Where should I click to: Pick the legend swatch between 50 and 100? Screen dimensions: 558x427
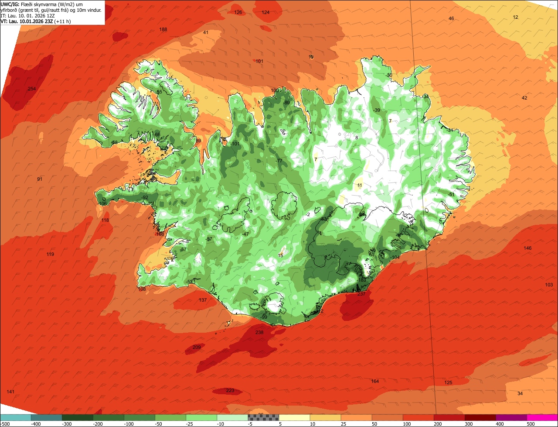point(387,418)
